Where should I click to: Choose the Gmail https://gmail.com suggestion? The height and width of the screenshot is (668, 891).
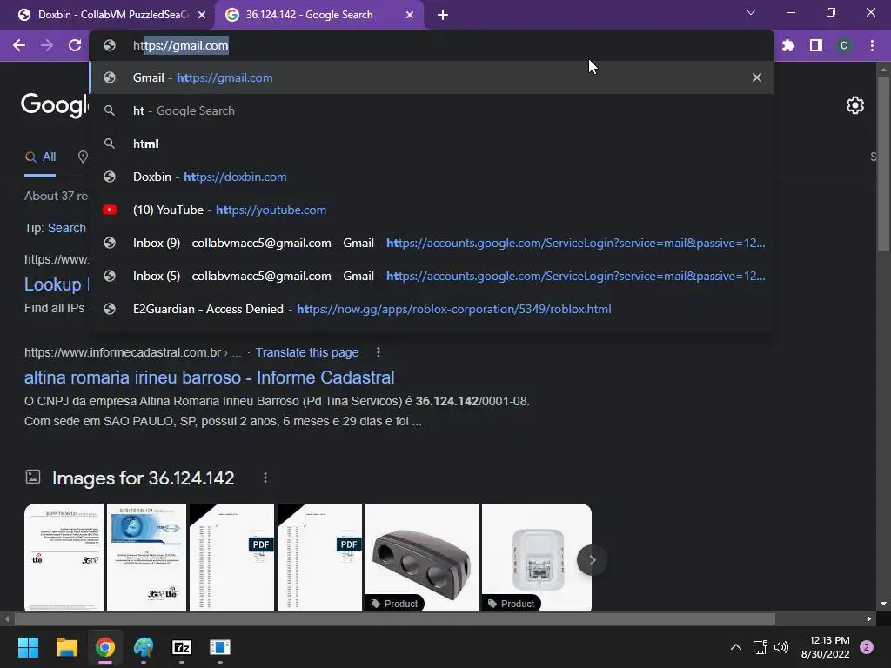click(432, 77)
